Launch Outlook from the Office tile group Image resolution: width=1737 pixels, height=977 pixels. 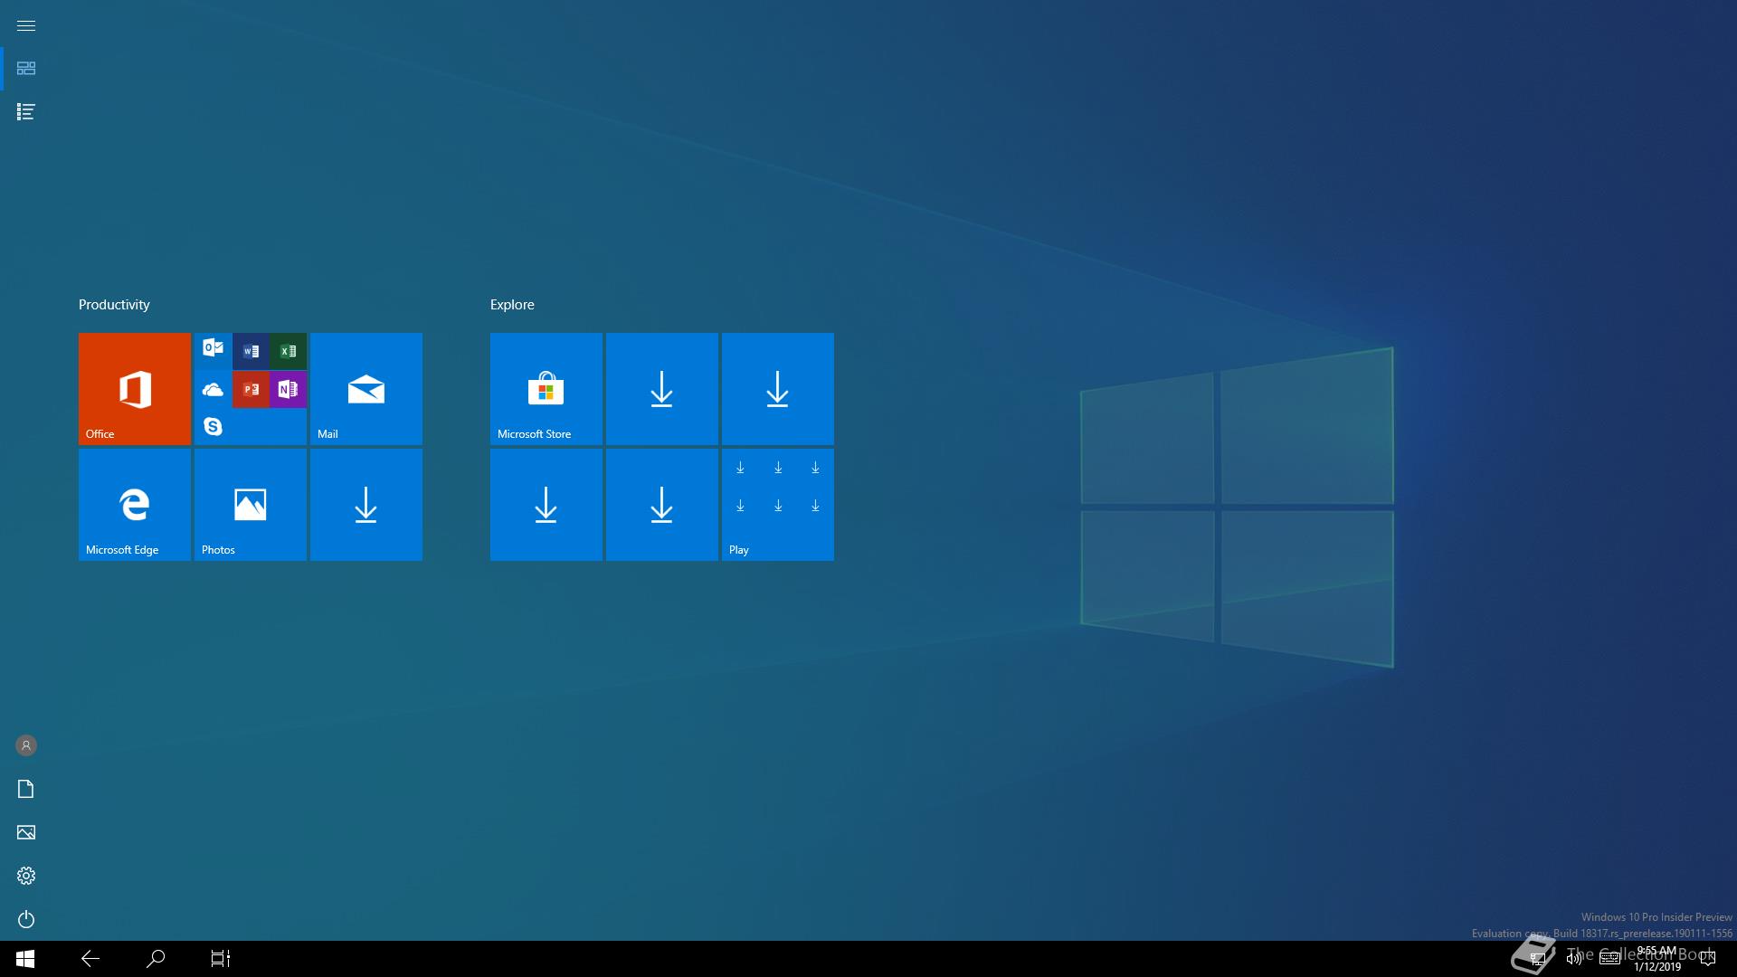pos(214,351)
